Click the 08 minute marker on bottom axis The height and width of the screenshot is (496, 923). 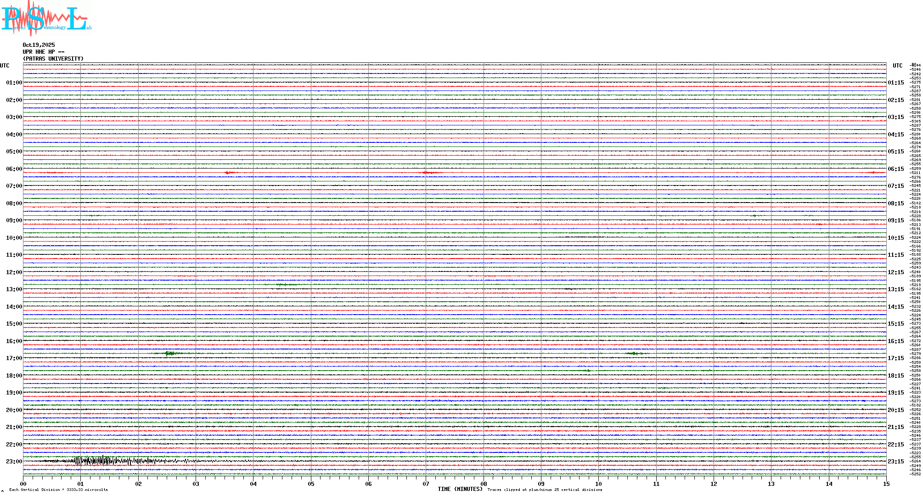(484, 484)
